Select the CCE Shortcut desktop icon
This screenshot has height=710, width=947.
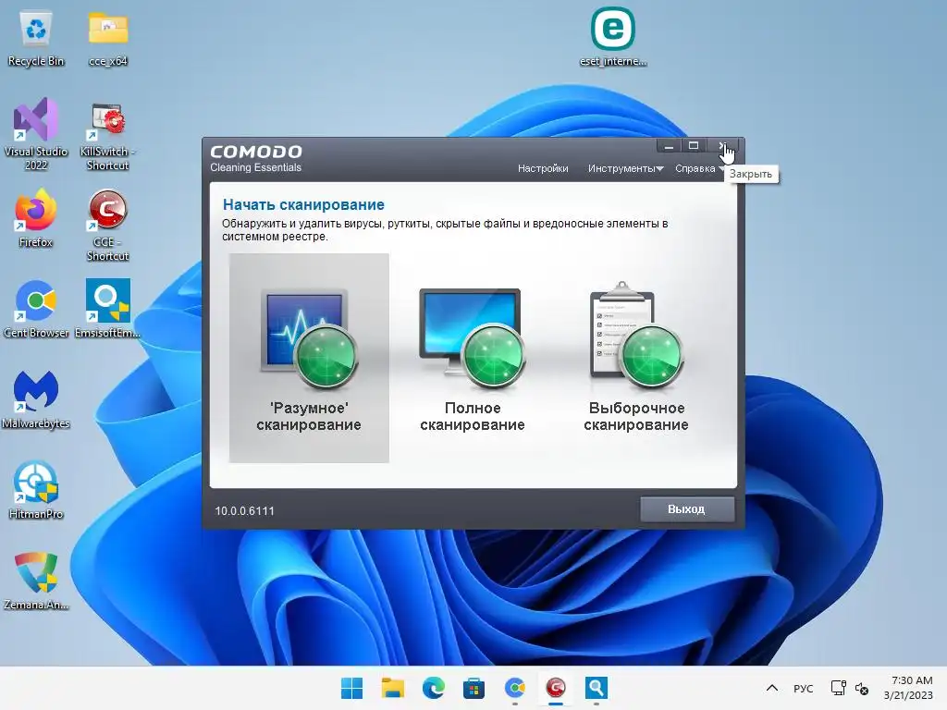point(108,226)
